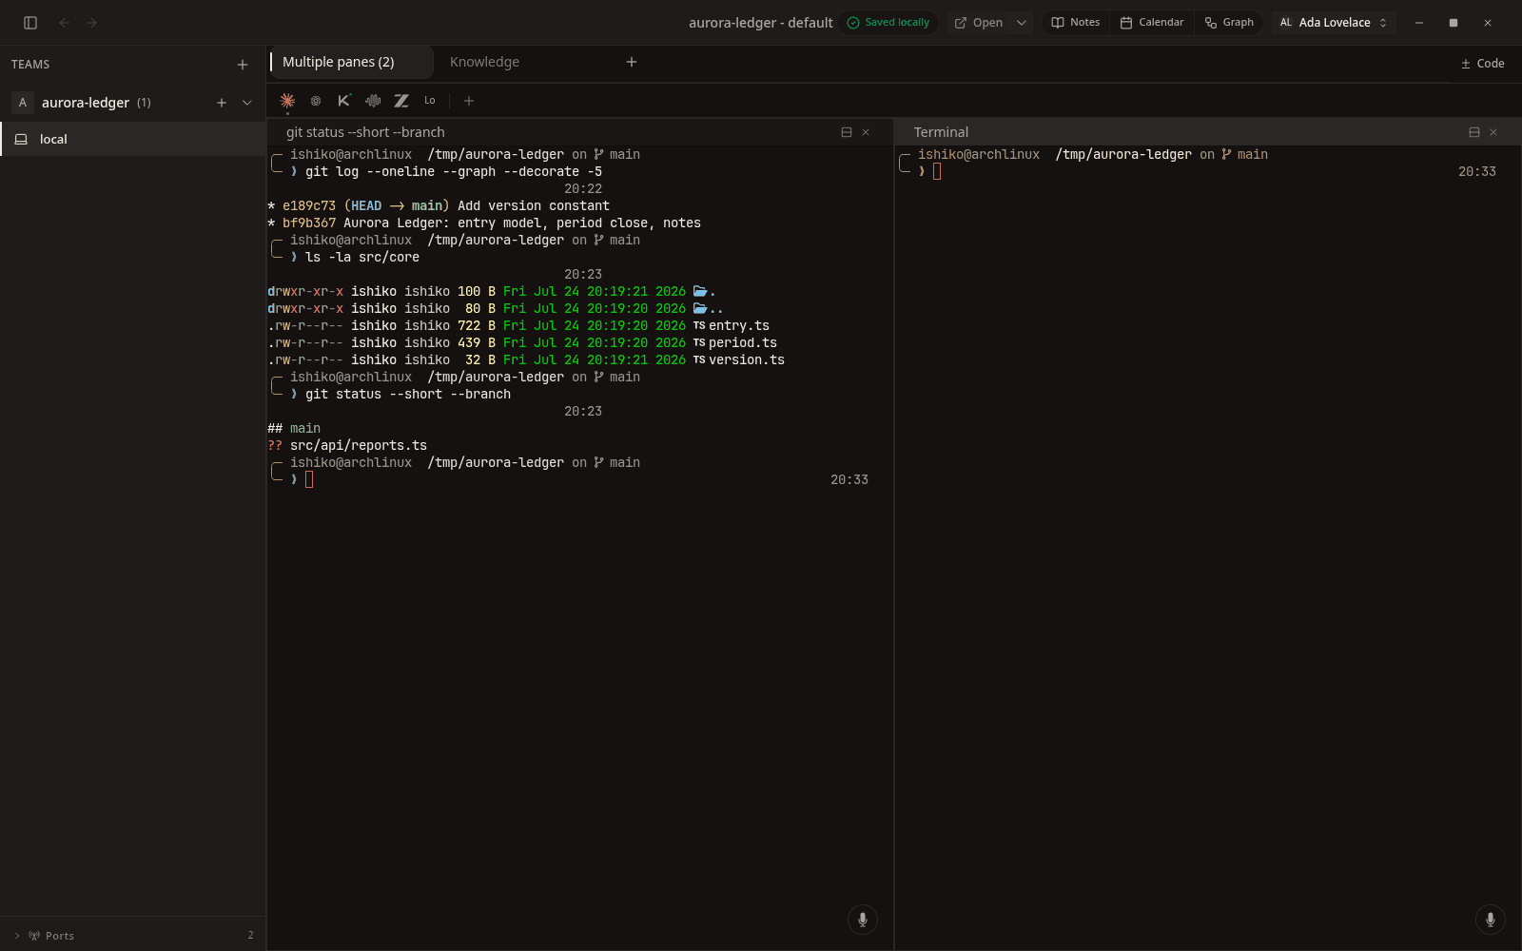The height and width of the screenshot is (951, 1522).
Task: Launch the K agent icon
Action: (344, 100)
